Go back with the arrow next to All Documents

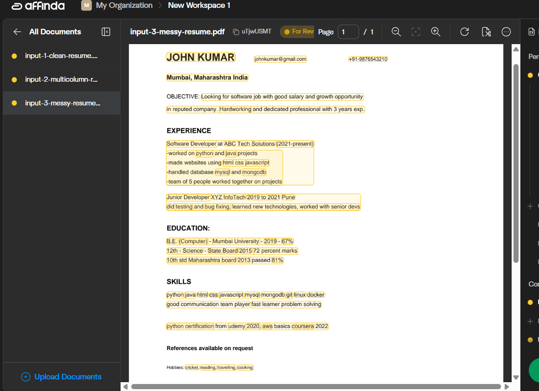tap(17, 32)
